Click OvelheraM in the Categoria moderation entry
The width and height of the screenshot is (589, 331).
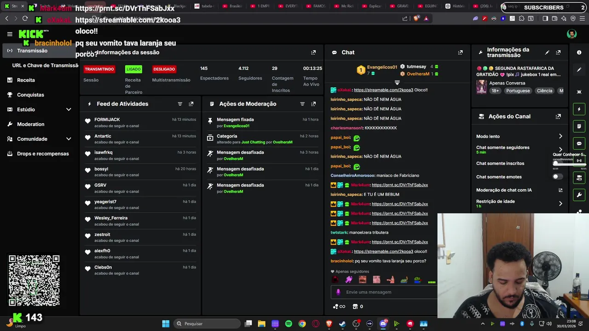[283, 142]
